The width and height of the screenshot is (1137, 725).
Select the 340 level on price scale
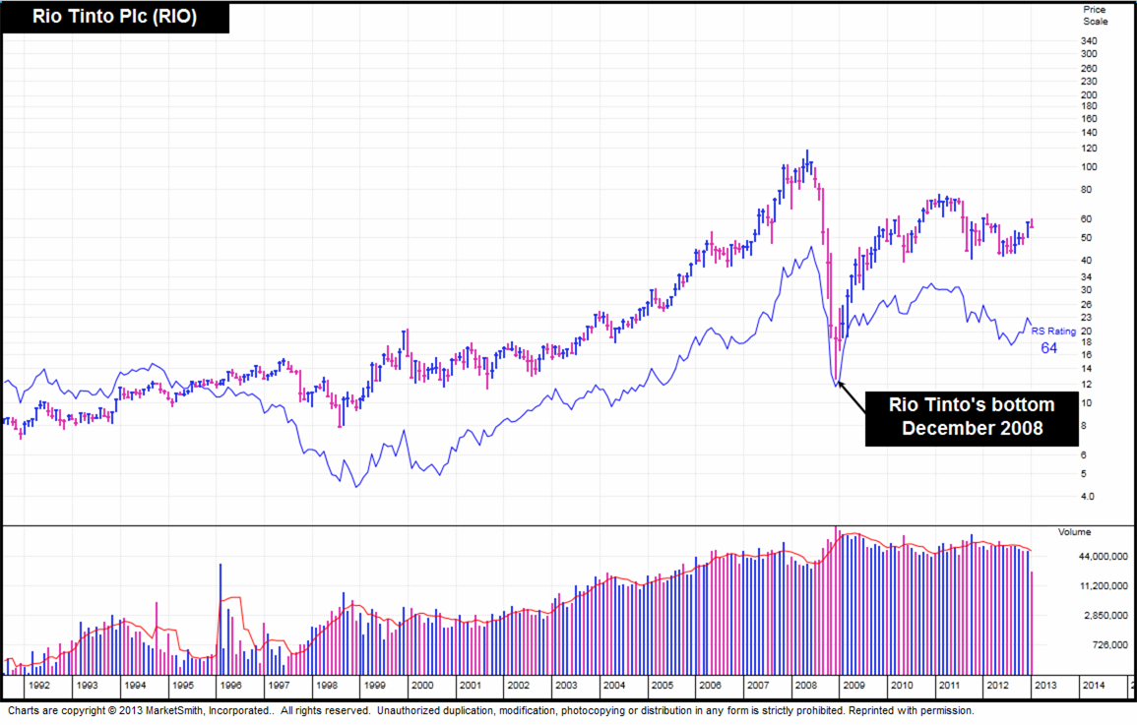(x=1089, y=41)
